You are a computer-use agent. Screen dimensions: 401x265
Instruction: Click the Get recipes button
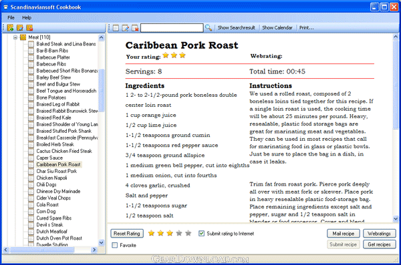click(379, 244)
